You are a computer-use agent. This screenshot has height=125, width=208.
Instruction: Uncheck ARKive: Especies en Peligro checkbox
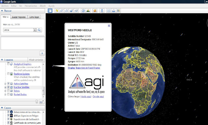pyautogui.click(x=8, y=115)
